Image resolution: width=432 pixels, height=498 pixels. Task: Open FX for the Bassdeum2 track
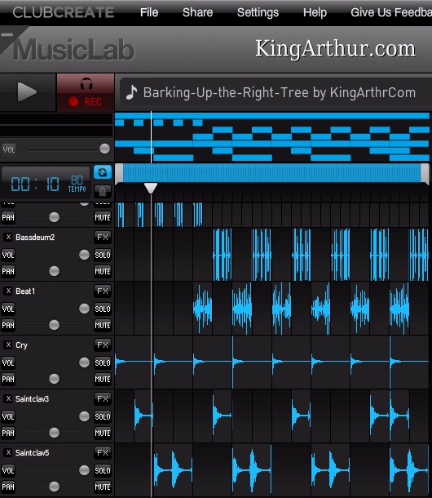(x=103, y=237)
